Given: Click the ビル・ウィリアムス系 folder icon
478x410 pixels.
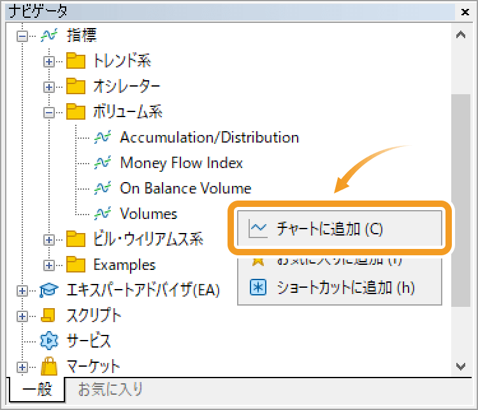Looking at the screenshot, I should [76, 239].
